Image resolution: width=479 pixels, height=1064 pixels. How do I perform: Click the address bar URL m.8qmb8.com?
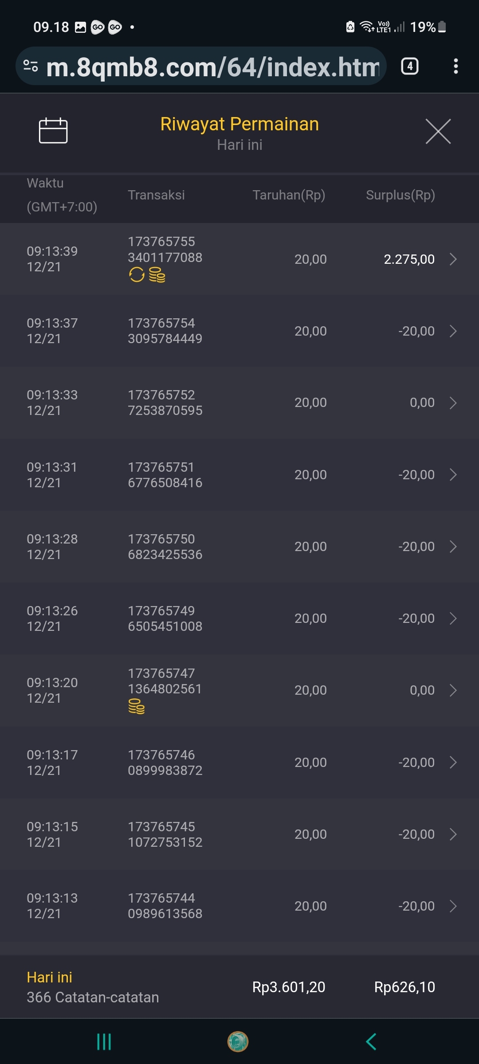(x=213, y=66)
